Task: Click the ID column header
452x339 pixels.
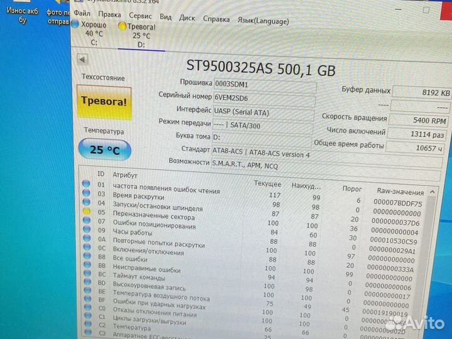Action: coord(101,174)
